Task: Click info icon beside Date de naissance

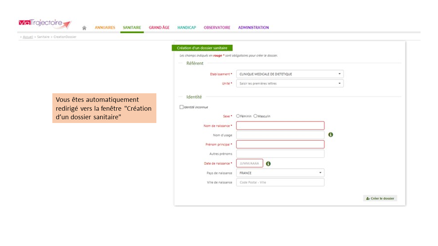Action: pyautogui.click(x=268, y=164)
